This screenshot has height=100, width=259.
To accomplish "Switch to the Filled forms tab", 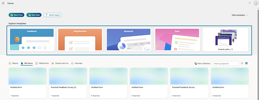I will [x=42, y=63].
